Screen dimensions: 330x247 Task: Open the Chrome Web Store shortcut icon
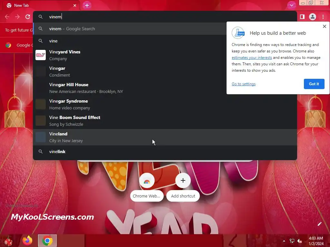(x=147, y=181)
